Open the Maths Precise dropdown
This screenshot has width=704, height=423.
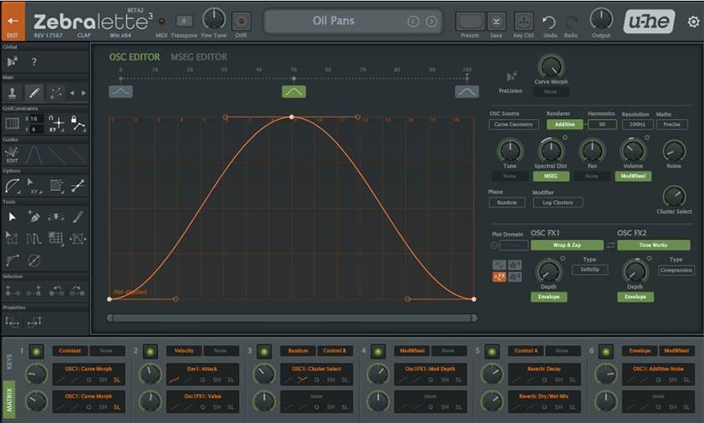coord(671,124)
